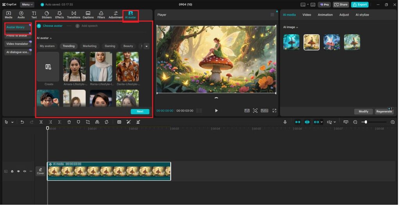Viewport: 400px width, 211px height.
Task: Expand the avatar category list arrow
Action: (146, 46)
